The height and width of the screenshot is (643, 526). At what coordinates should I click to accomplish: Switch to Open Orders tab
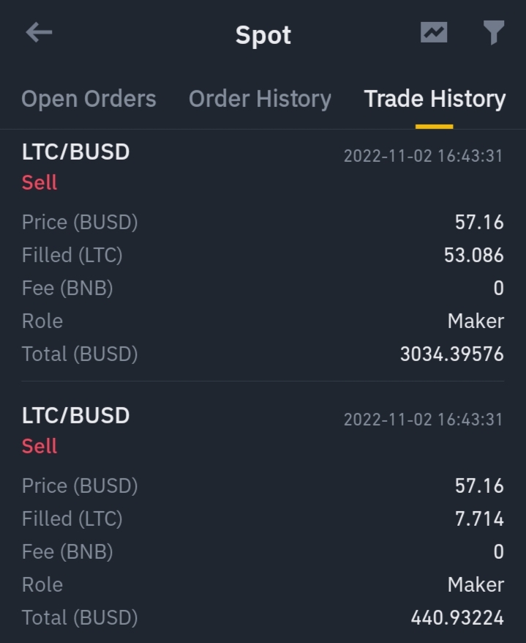coord(89,99)
